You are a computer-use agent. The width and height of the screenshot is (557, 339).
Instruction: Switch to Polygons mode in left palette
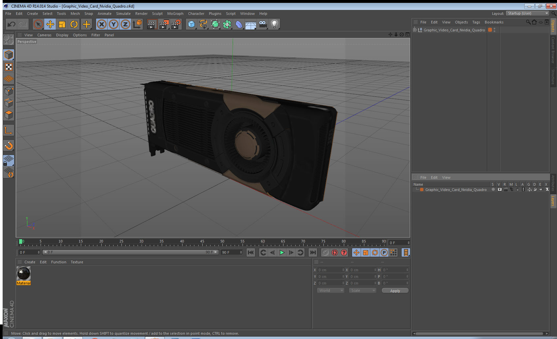[9, 115]
